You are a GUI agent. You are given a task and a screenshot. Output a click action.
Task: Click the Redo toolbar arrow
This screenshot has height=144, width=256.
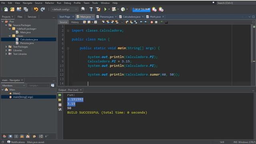coord(43,9)
